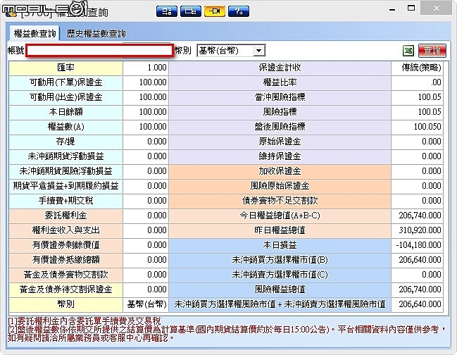Click the 保證金計收 header cell
The image size is (457, 355).
pos(280,68)
